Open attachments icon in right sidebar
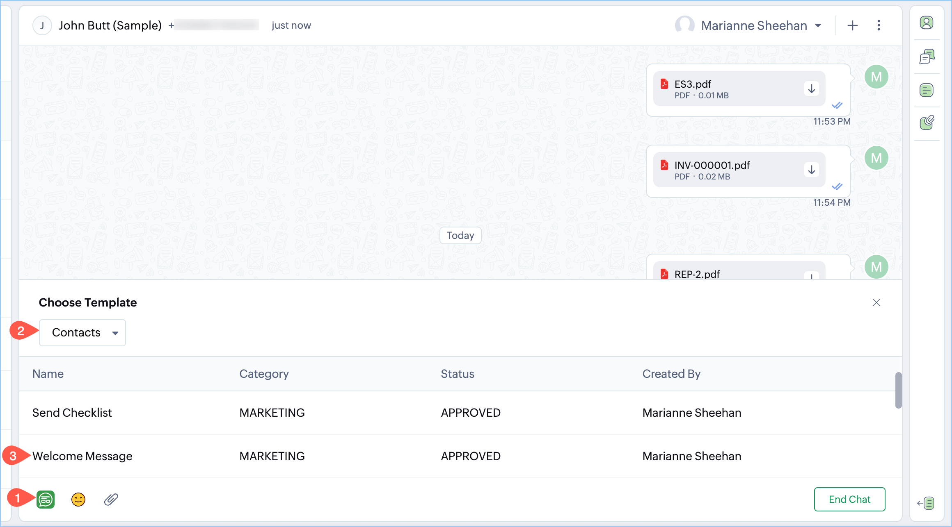Screen dimensions: 952x527 point(927,123)
